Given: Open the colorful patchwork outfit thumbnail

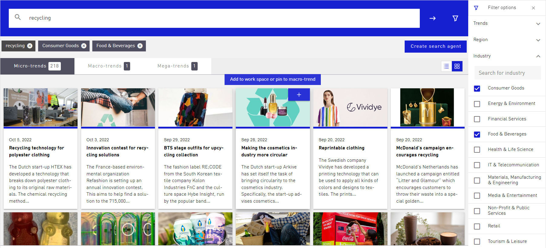Looking at the screenshot, I should click(195, 107).
